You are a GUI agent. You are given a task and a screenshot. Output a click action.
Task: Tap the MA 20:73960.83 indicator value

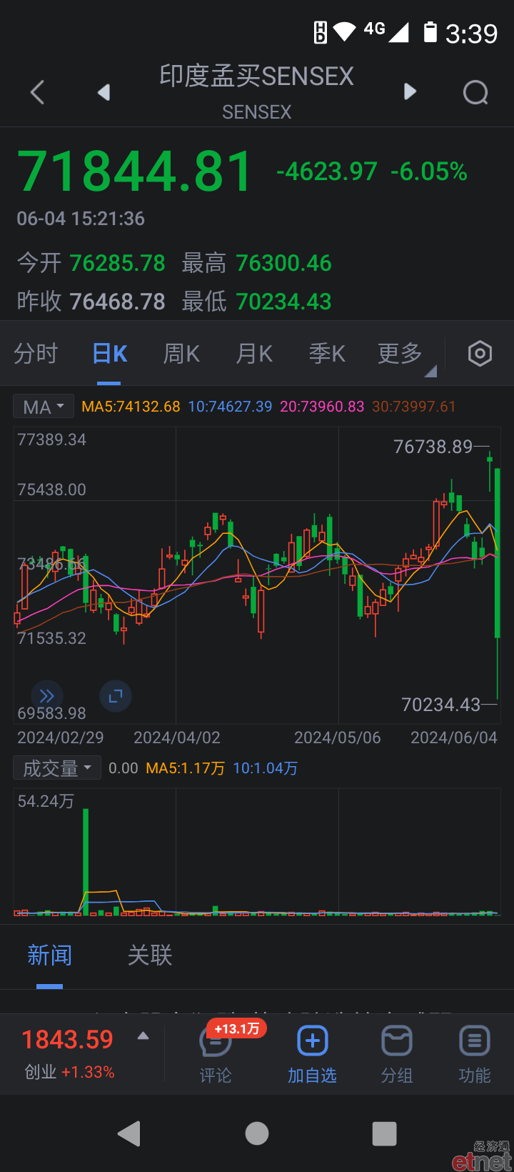coord(322,407)
